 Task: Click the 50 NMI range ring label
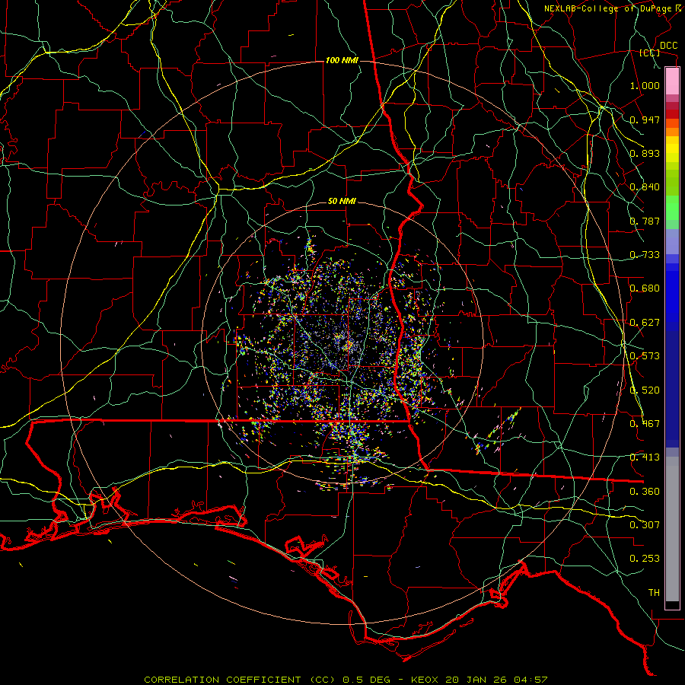342,202
